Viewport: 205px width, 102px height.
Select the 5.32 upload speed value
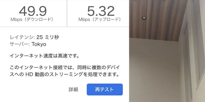(101, 11)
